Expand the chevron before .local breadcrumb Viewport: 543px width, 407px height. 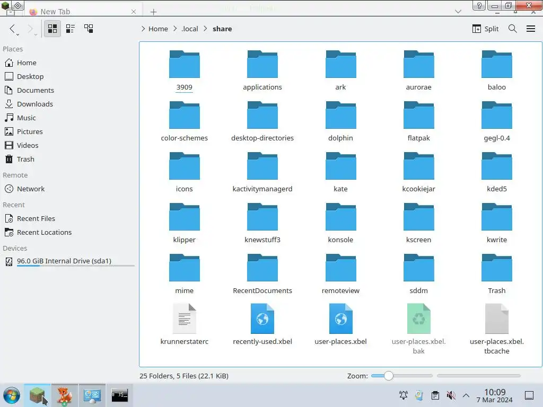[x=175, y=29]
